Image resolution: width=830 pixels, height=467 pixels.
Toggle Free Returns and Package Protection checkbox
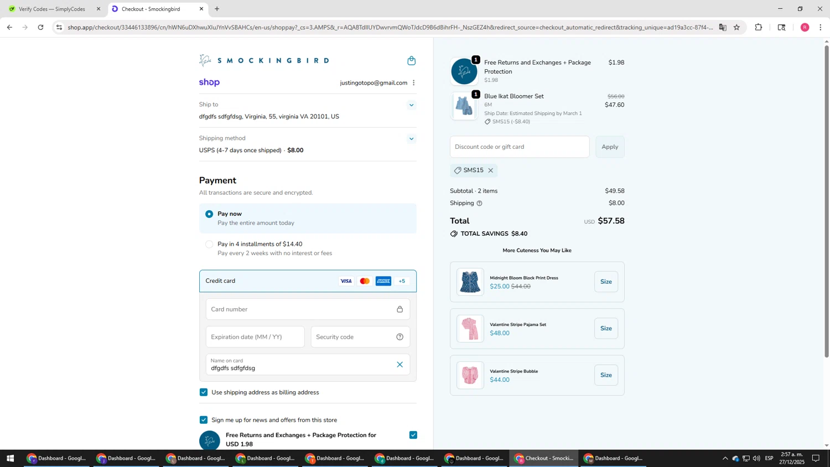[413, 435]
